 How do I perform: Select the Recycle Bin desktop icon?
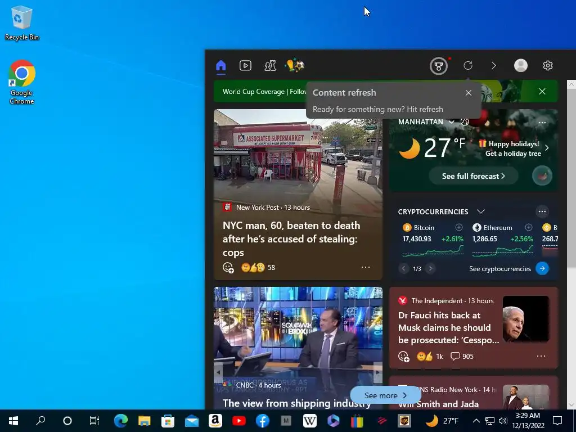[22, 23]
